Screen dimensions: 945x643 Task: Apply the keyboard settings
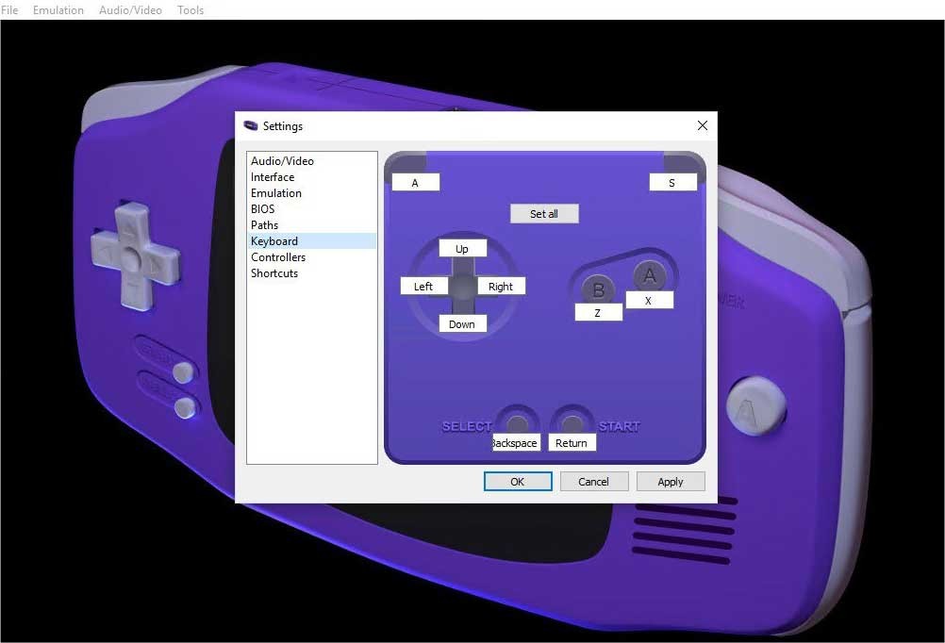[x=671, y=481]
